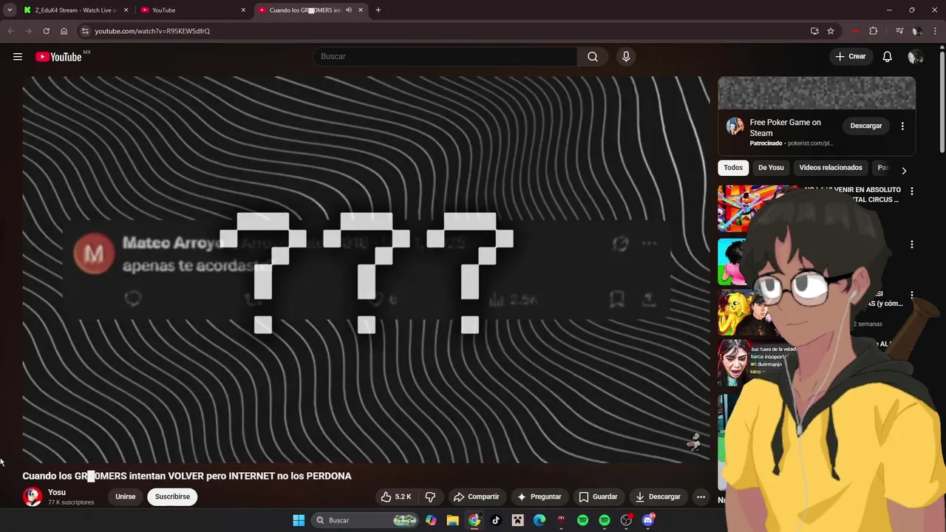Open the YouTube hamburger guide menu
Image resolution: width=946 pixels, height=532 pixels.
pyautogui.click(x=18, y=57)
